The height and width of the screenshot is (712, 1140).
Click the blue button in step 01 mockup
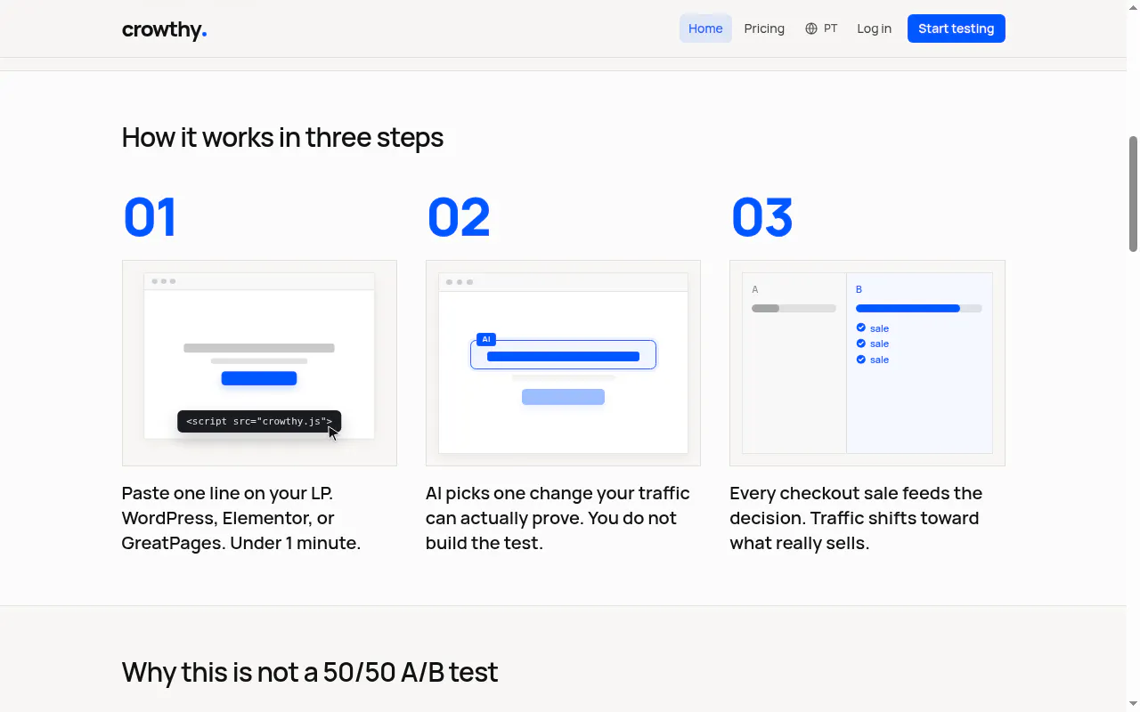(x=259, y=378)
